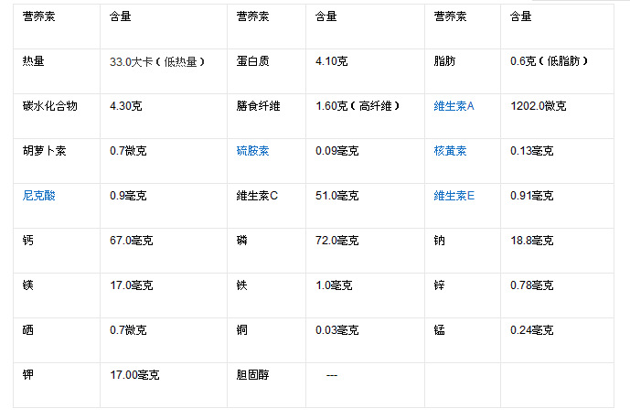Select the 铁 nutrient label
This screenshot has width=630, height=419.
click(242, 285)
